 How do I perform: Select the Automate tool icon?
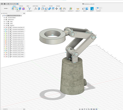(x=29, y=8)
